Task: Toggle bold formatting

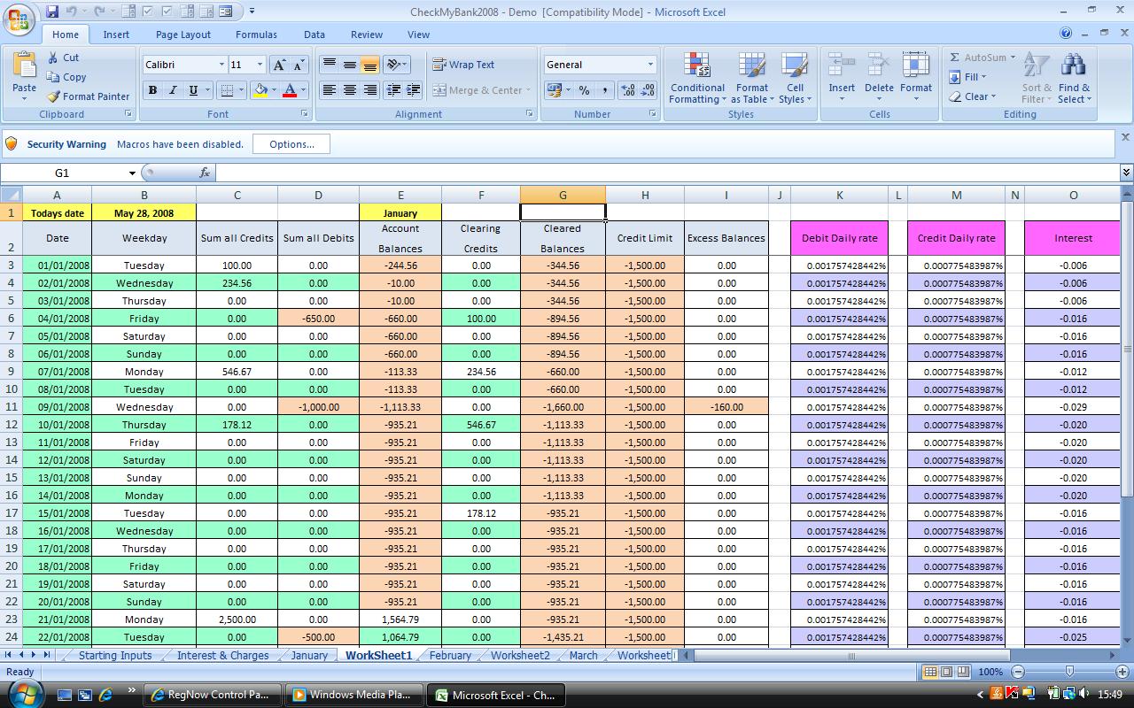Action: [x=152, y=90]
